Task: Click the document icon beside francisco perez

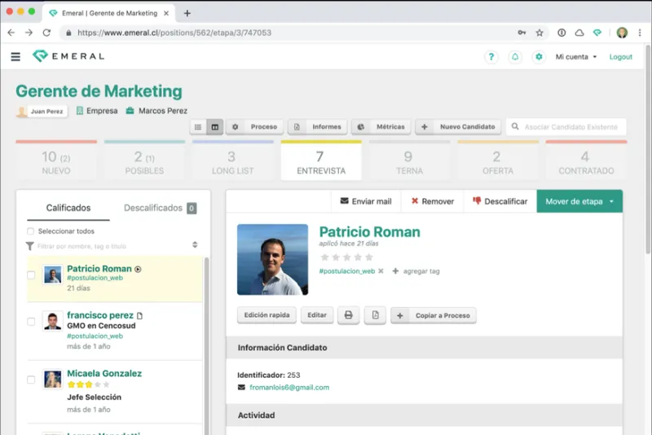Action: (139, 316)
